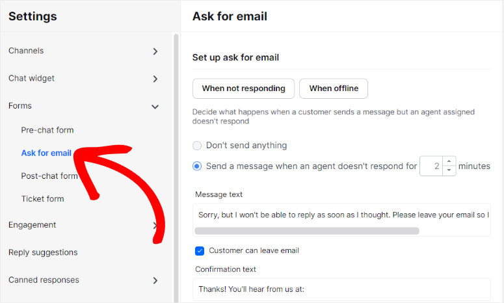Click the Confirmation text field

(x=341, y=289)
